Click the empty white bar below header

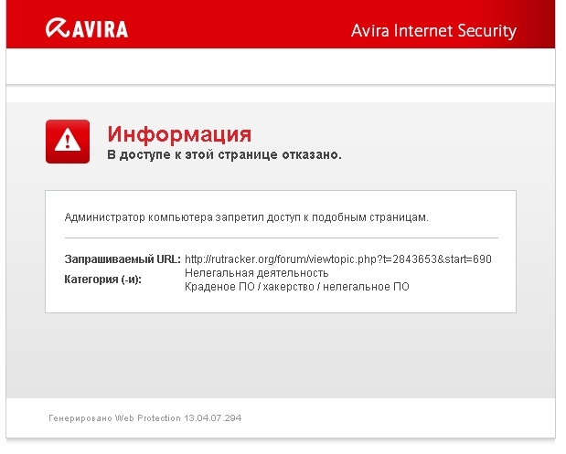tap(281, 67)
